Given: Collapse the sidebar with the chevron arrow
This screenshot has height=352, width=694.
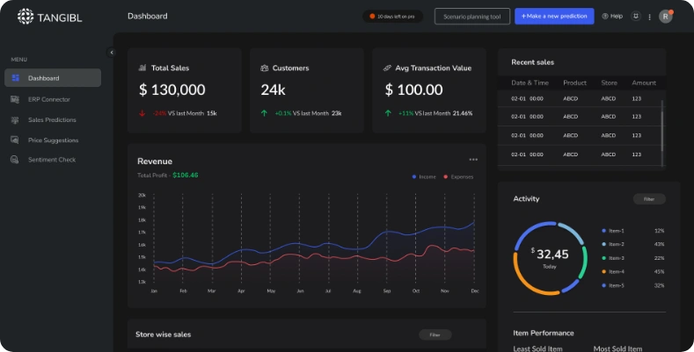Looking at the screenshot, I should click(112, 53).
